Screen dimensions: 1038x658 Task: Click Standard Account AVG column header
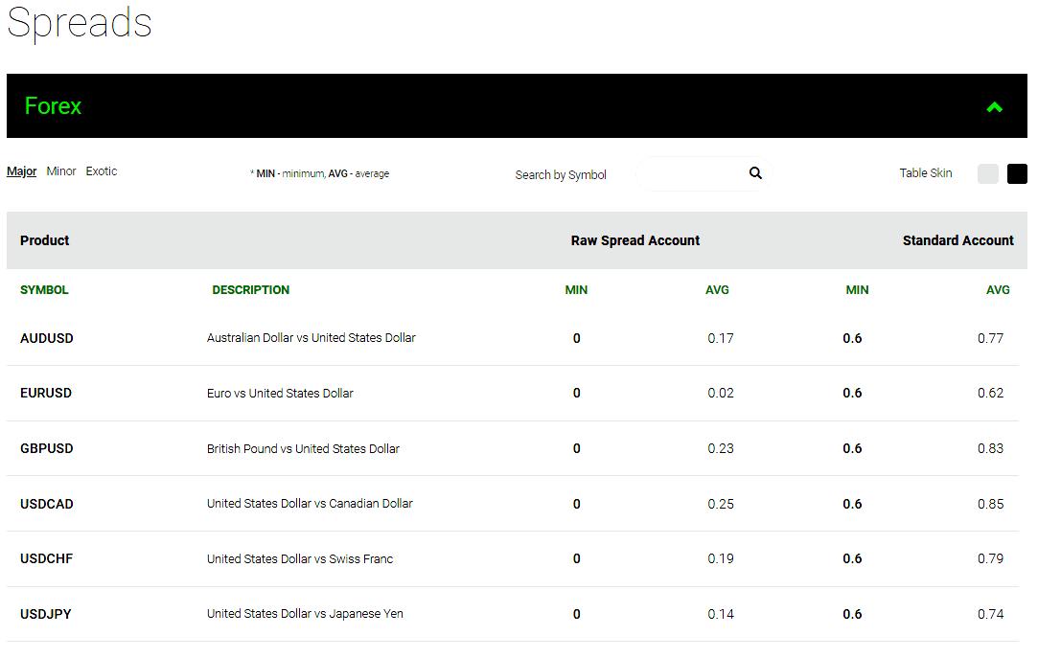pyautogui.click(x=998, y=290)
